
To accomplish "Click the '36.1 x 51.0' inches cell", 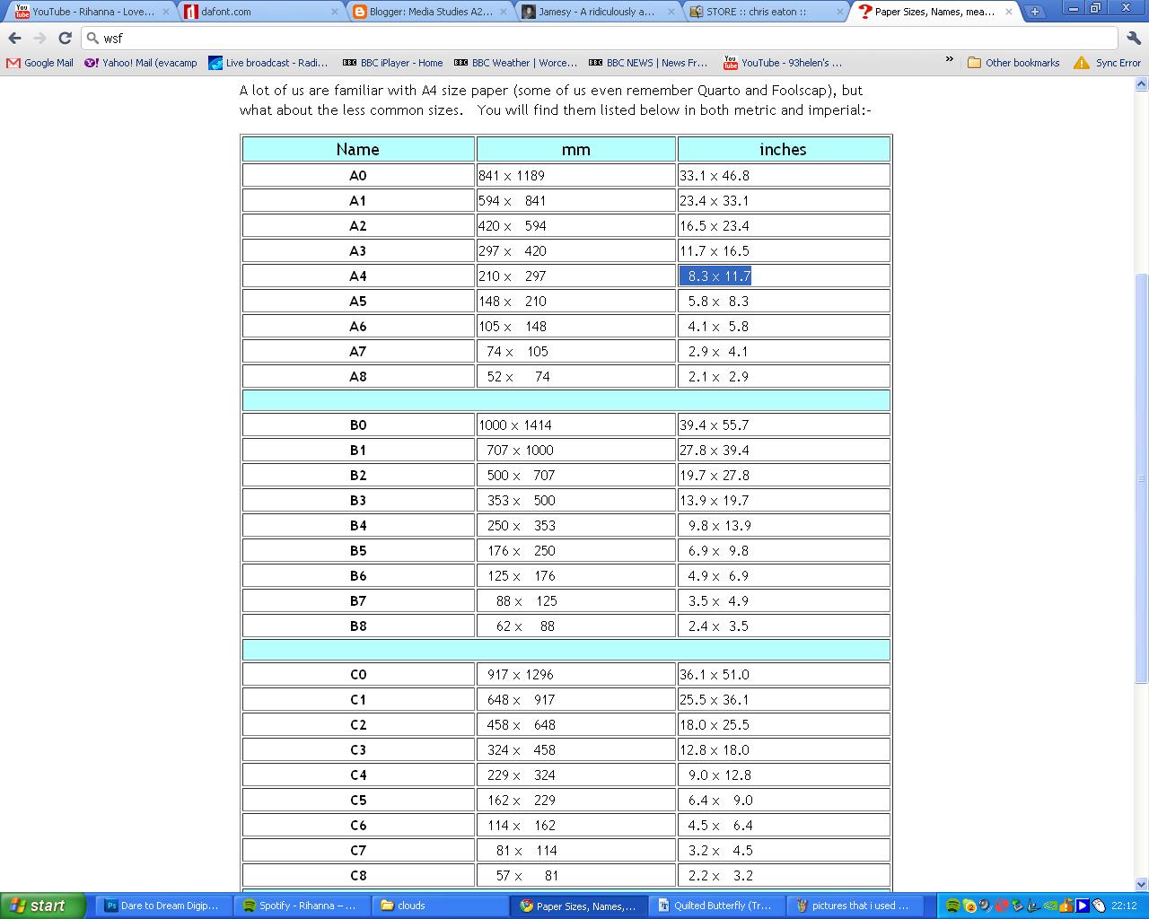I will click(x=784, y=674).
